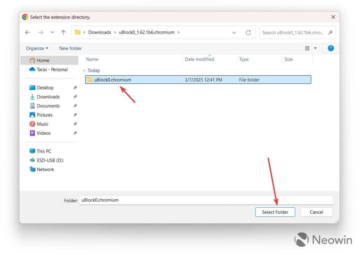Collapse the Today group
359x254 pixels.
[x=84, y=70]
